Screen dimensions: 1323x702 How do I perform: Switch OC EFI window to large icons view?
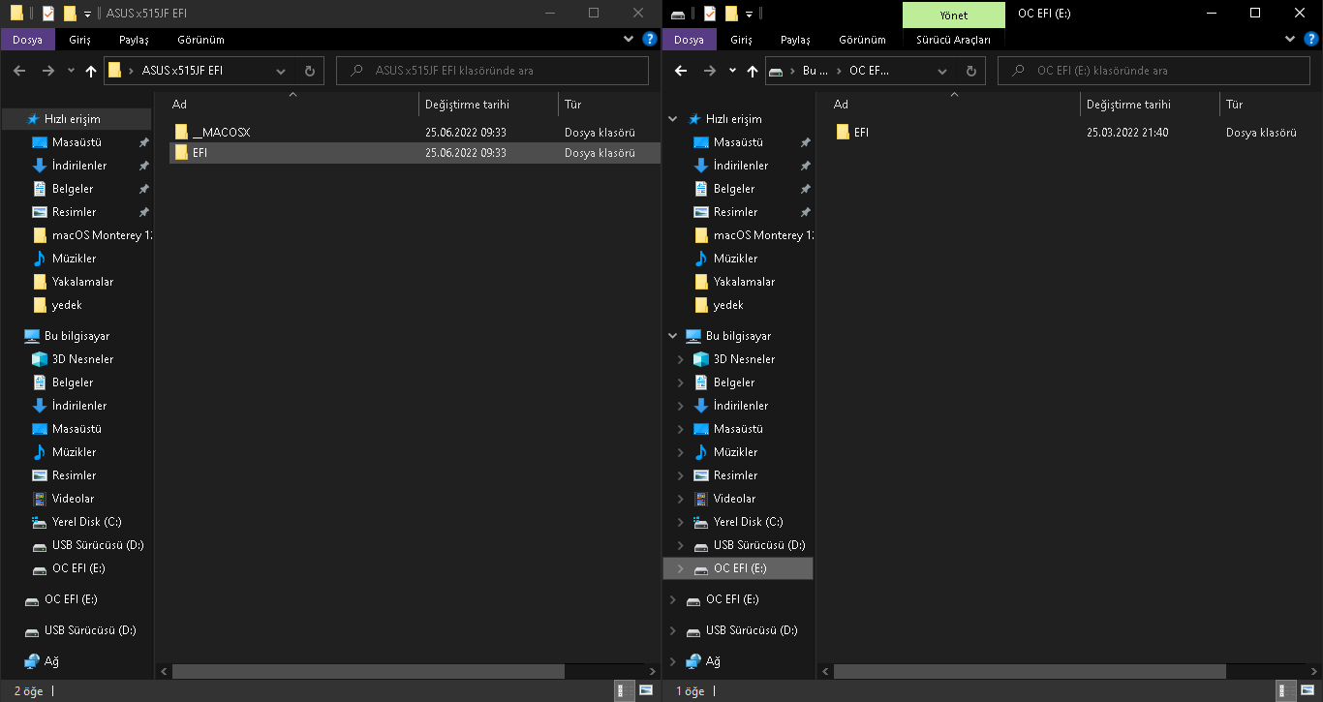(x=1307, y=690)
